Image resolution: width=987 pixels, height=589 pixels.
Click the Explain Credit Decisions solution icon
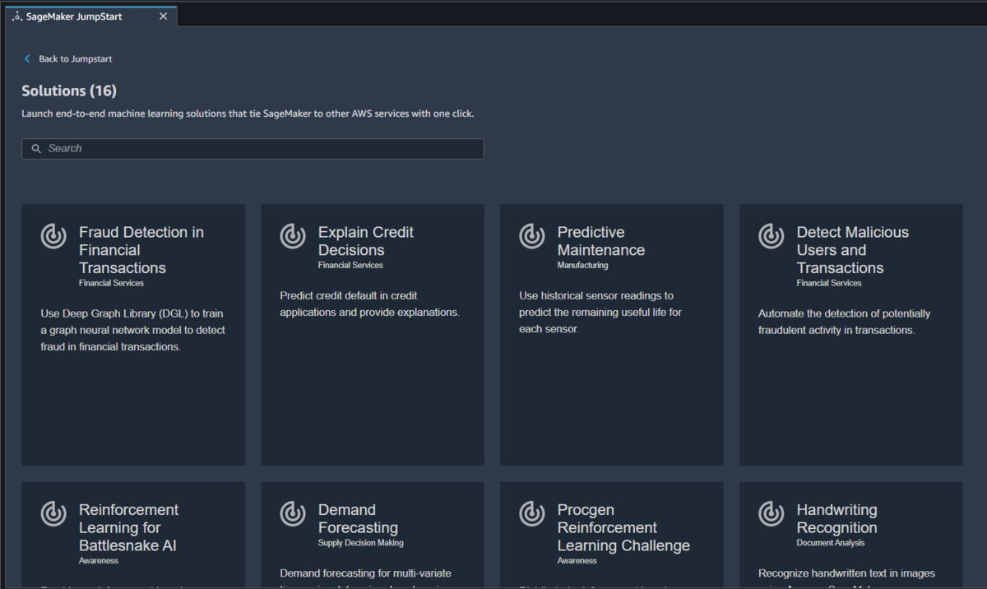(293, 236)
